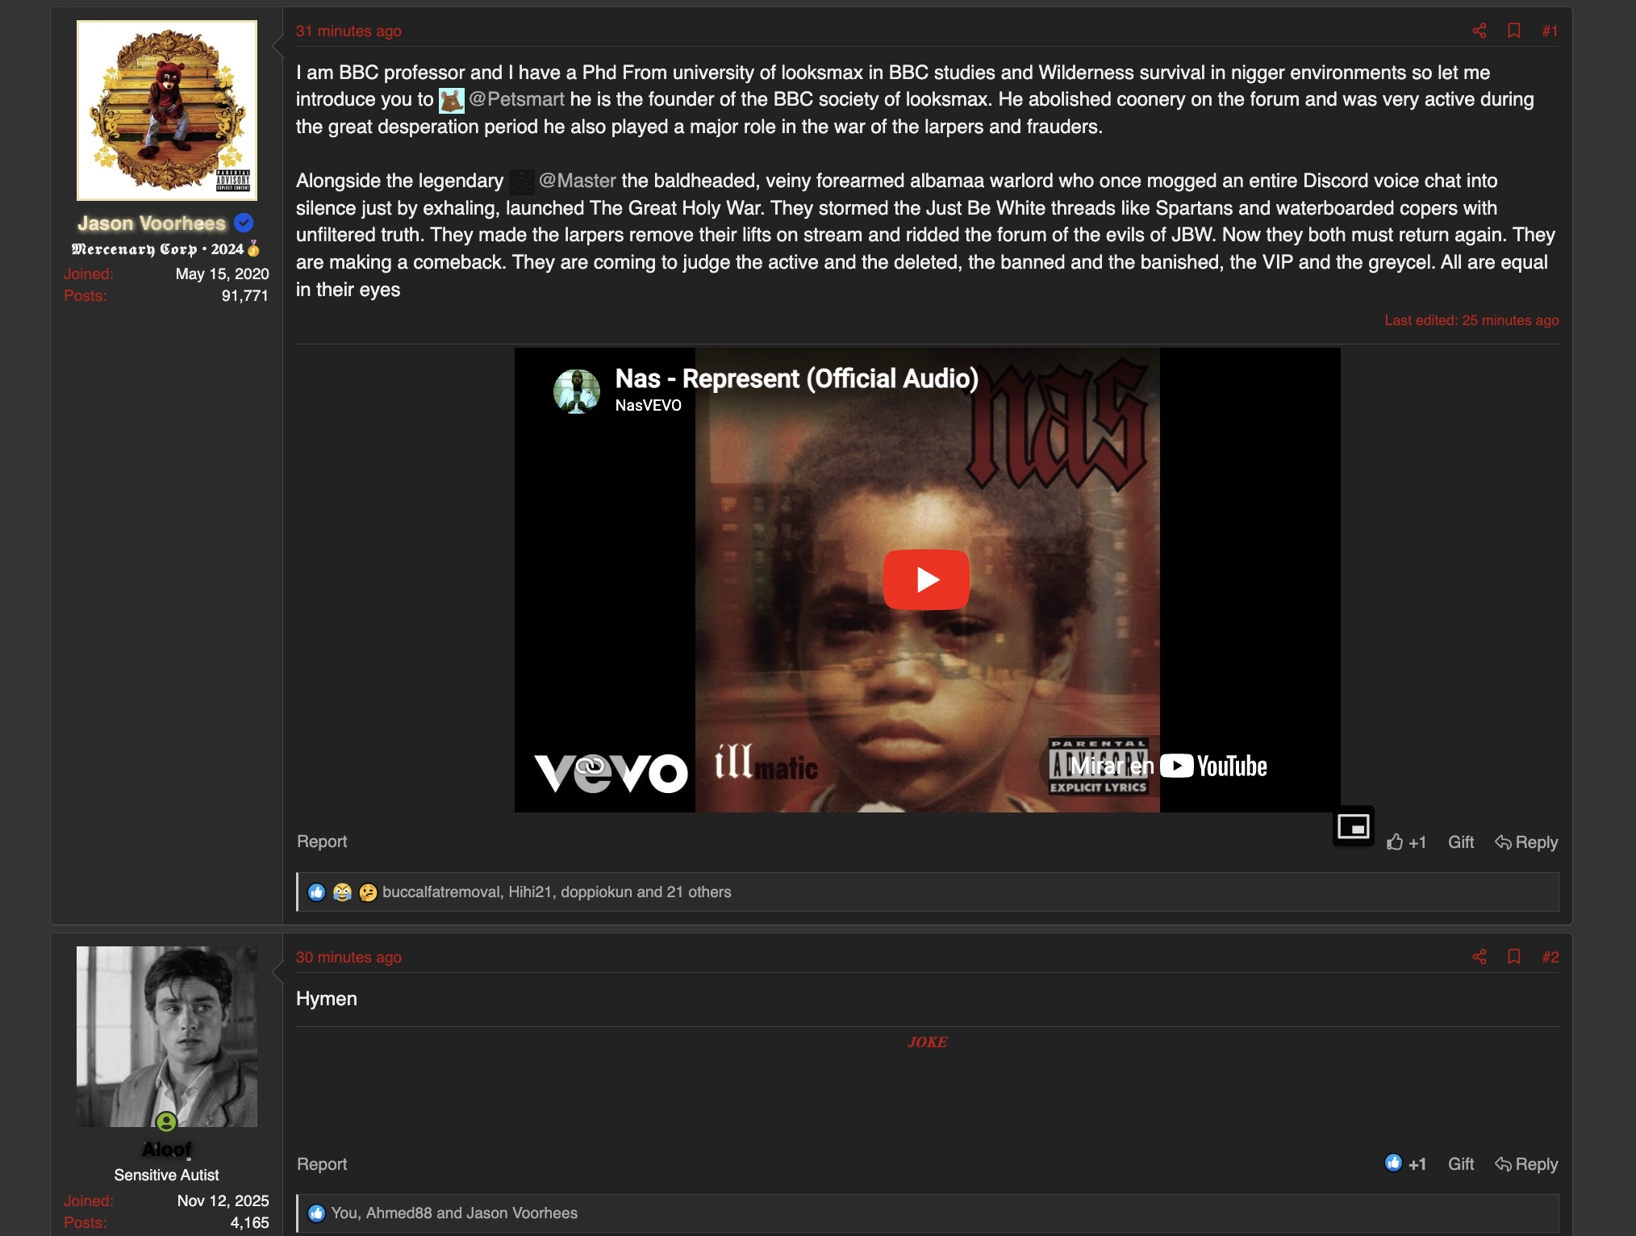1636x1236 pixels.
Task: Click the Petsmart mini avatar in post
Action: pyautogui.click(x=451, y=100)
